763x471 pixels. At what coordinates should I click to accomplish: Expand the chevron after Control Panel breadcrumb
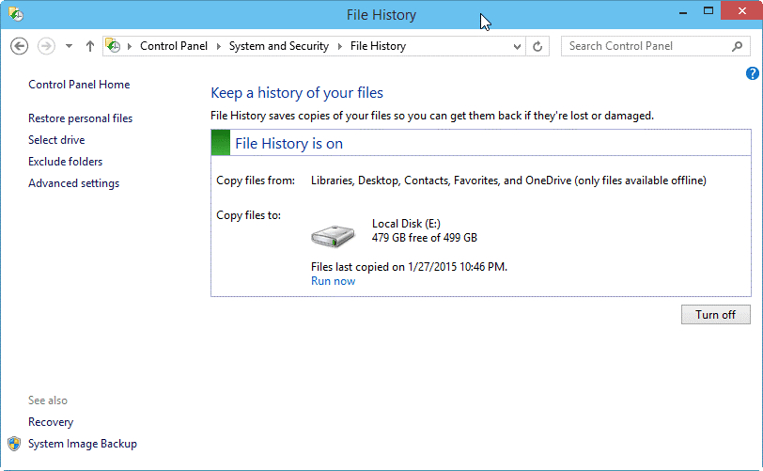[219, 46]
